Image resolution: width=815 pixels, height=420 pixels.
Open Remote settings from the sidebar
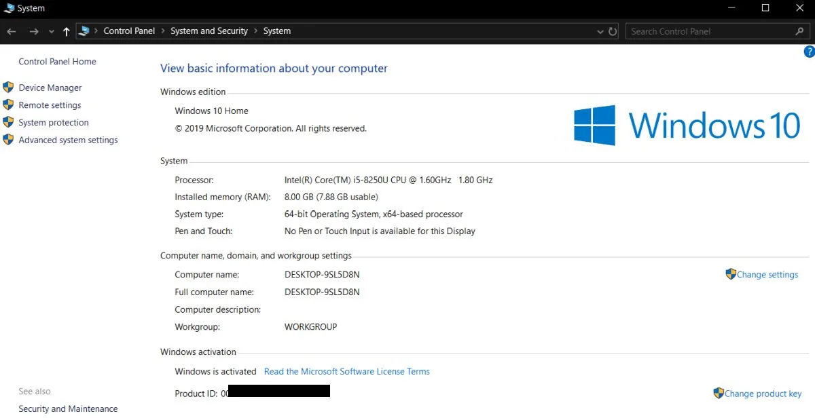[50, 105]
